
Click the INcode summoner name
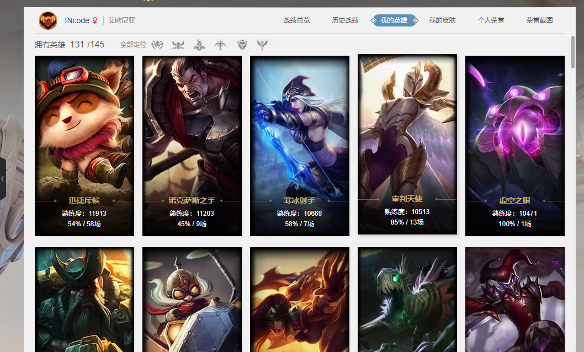[x=77, y=20]
